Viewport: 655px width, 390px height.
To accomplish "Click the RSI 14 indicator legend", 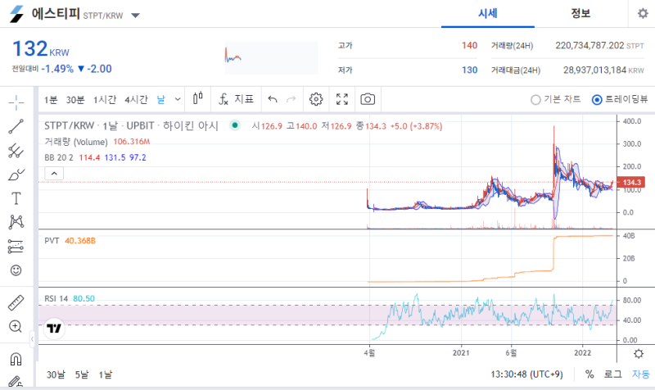I will (x=56, y=298).
